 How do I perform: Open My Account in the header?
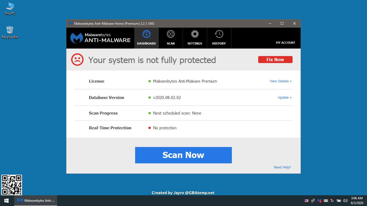(x=285, y=43)
